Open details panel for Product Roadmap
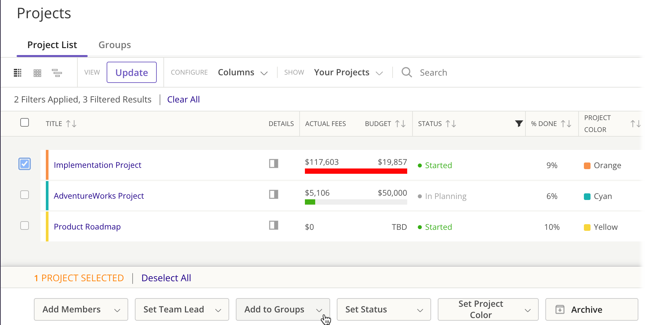The height and width of the screenshot is (325, 645). click(x=274, y=226)
